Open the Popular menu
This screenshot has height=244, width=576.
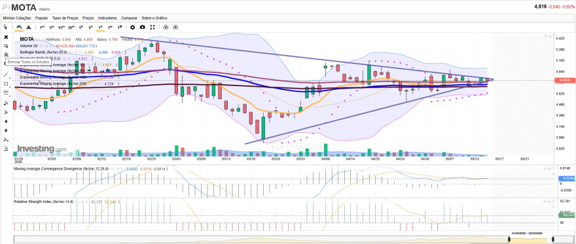[41, 18]
